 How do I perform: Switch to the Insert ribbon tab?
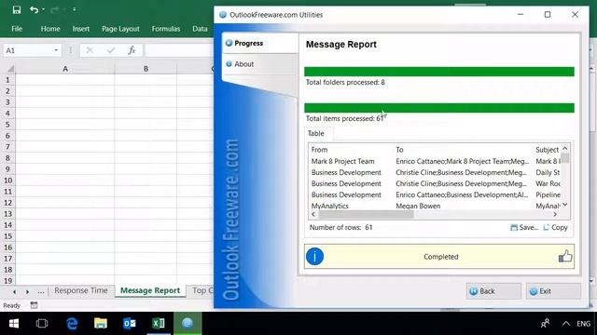pos(81,29)
